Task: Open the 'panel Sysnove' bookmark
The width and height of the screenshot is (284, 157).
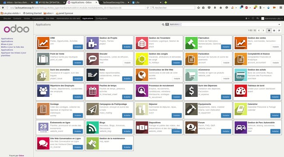Action: 64,13
